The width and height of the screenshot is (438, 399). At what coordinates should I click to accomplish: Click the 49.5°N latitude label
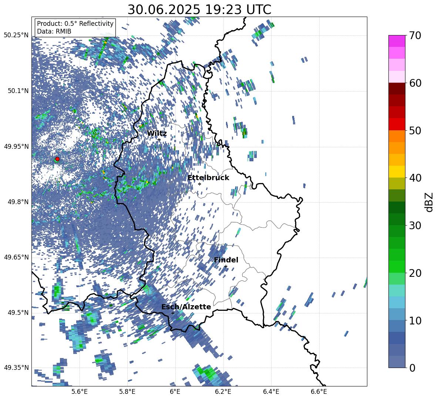[18, 312]
